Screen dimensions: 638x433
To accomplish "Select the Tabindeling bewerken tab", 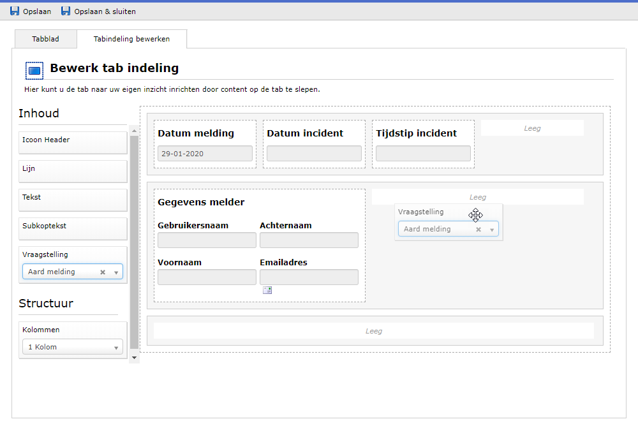I will [131, 39].
